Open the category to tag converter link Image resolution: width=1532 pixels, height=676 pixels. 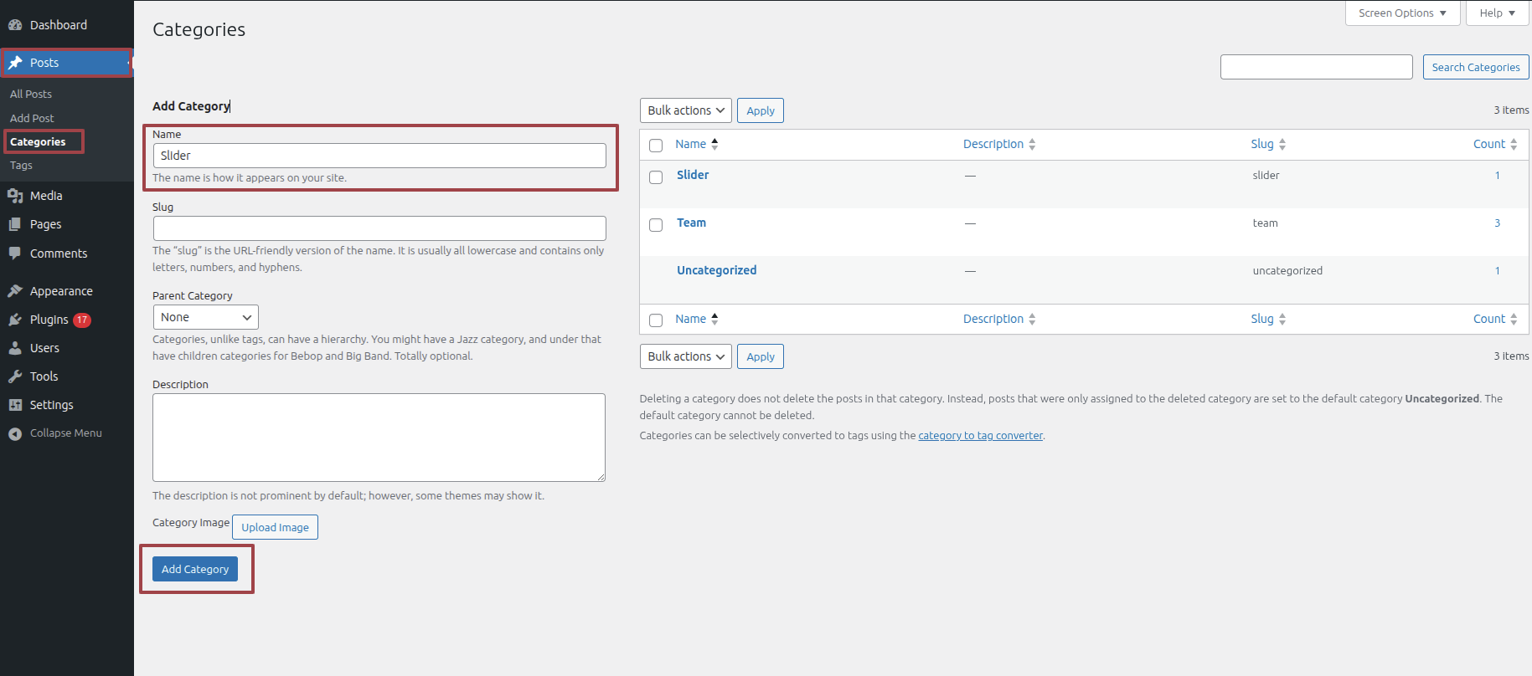point(980,436)
